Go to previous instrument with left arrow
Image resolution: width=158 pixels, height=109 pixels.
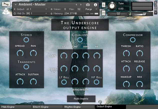[76, 5]
